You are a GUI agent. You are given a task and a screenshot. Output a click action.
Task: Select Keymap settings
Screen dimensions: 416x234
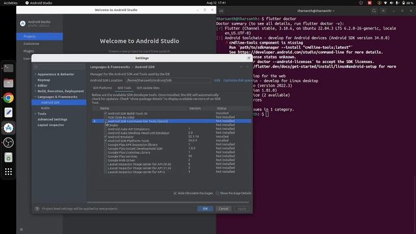point(44,80)
